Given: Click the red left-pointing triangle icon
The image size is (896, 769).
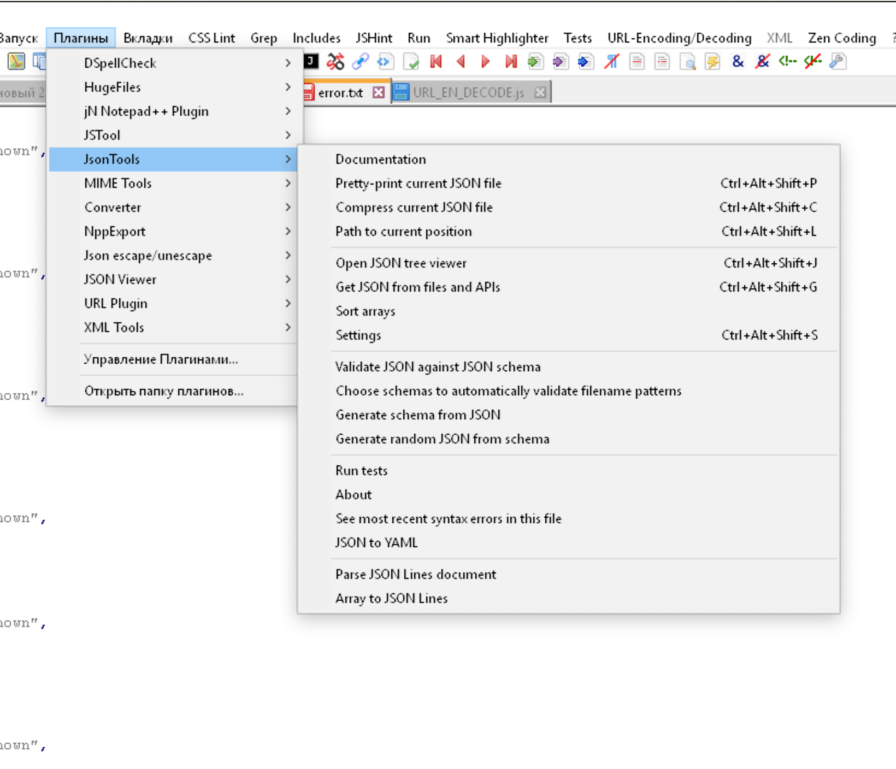Looking at the screenshot, I should click(x=461, y=61).
